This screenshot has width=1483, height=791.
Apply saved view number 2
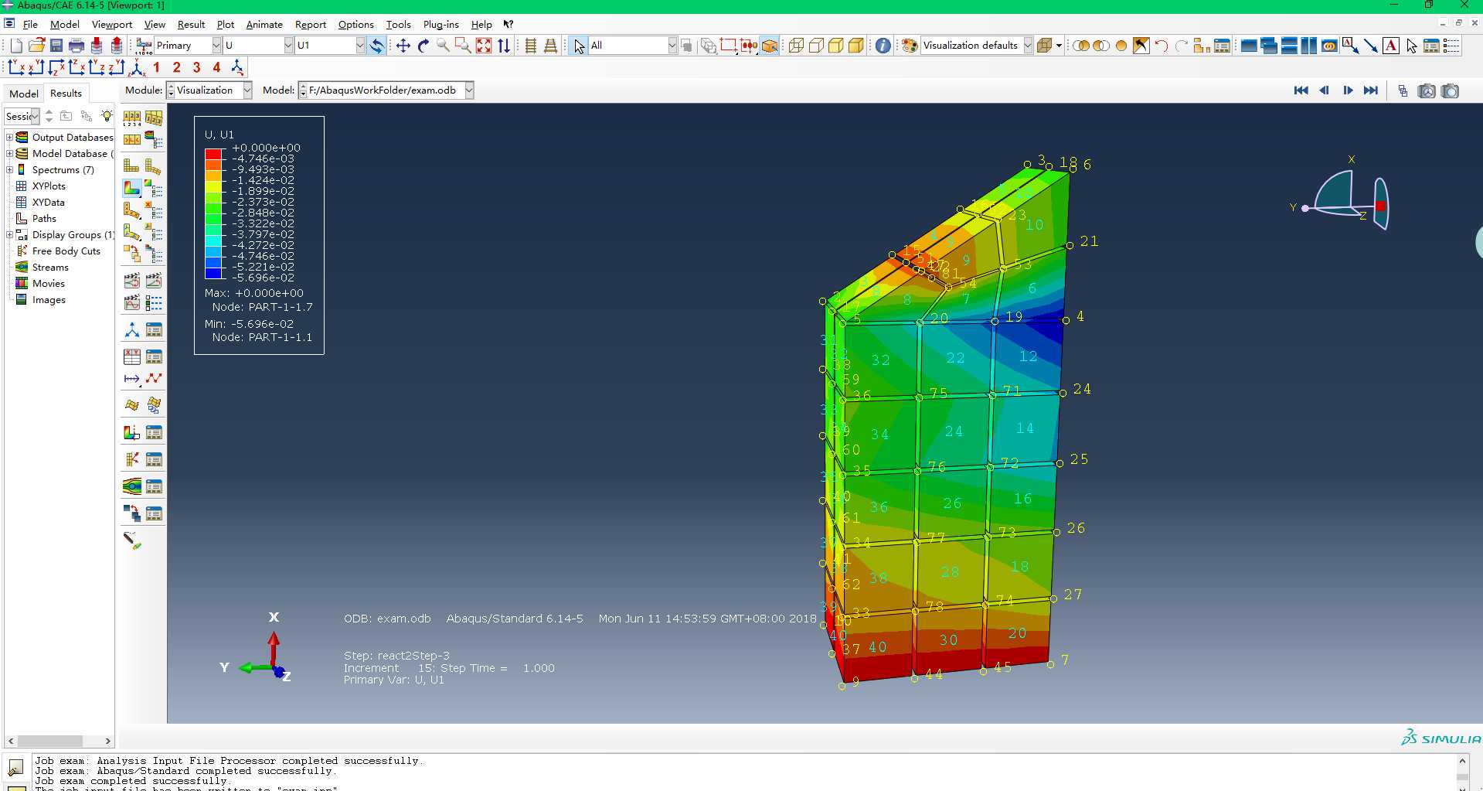click(177, 68)
